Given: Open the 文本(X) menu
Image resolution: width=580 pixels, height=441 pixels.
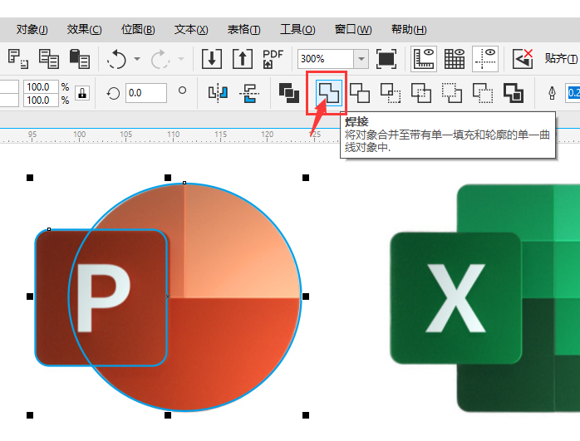Looking at the screenshot, I should click(191, 30).
